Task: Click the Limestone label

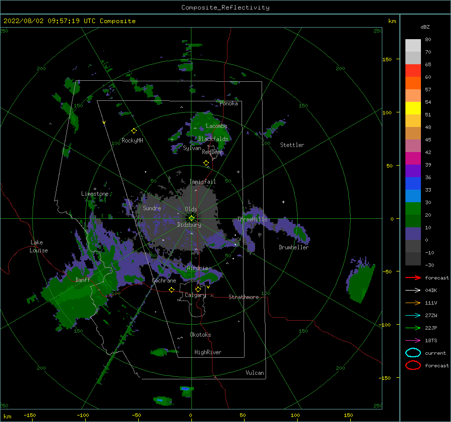Action: point(95,194)
